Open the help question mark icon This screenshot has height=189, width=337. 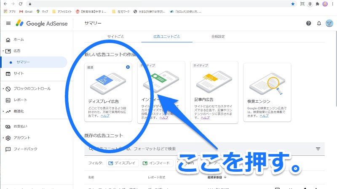(309, 23)
